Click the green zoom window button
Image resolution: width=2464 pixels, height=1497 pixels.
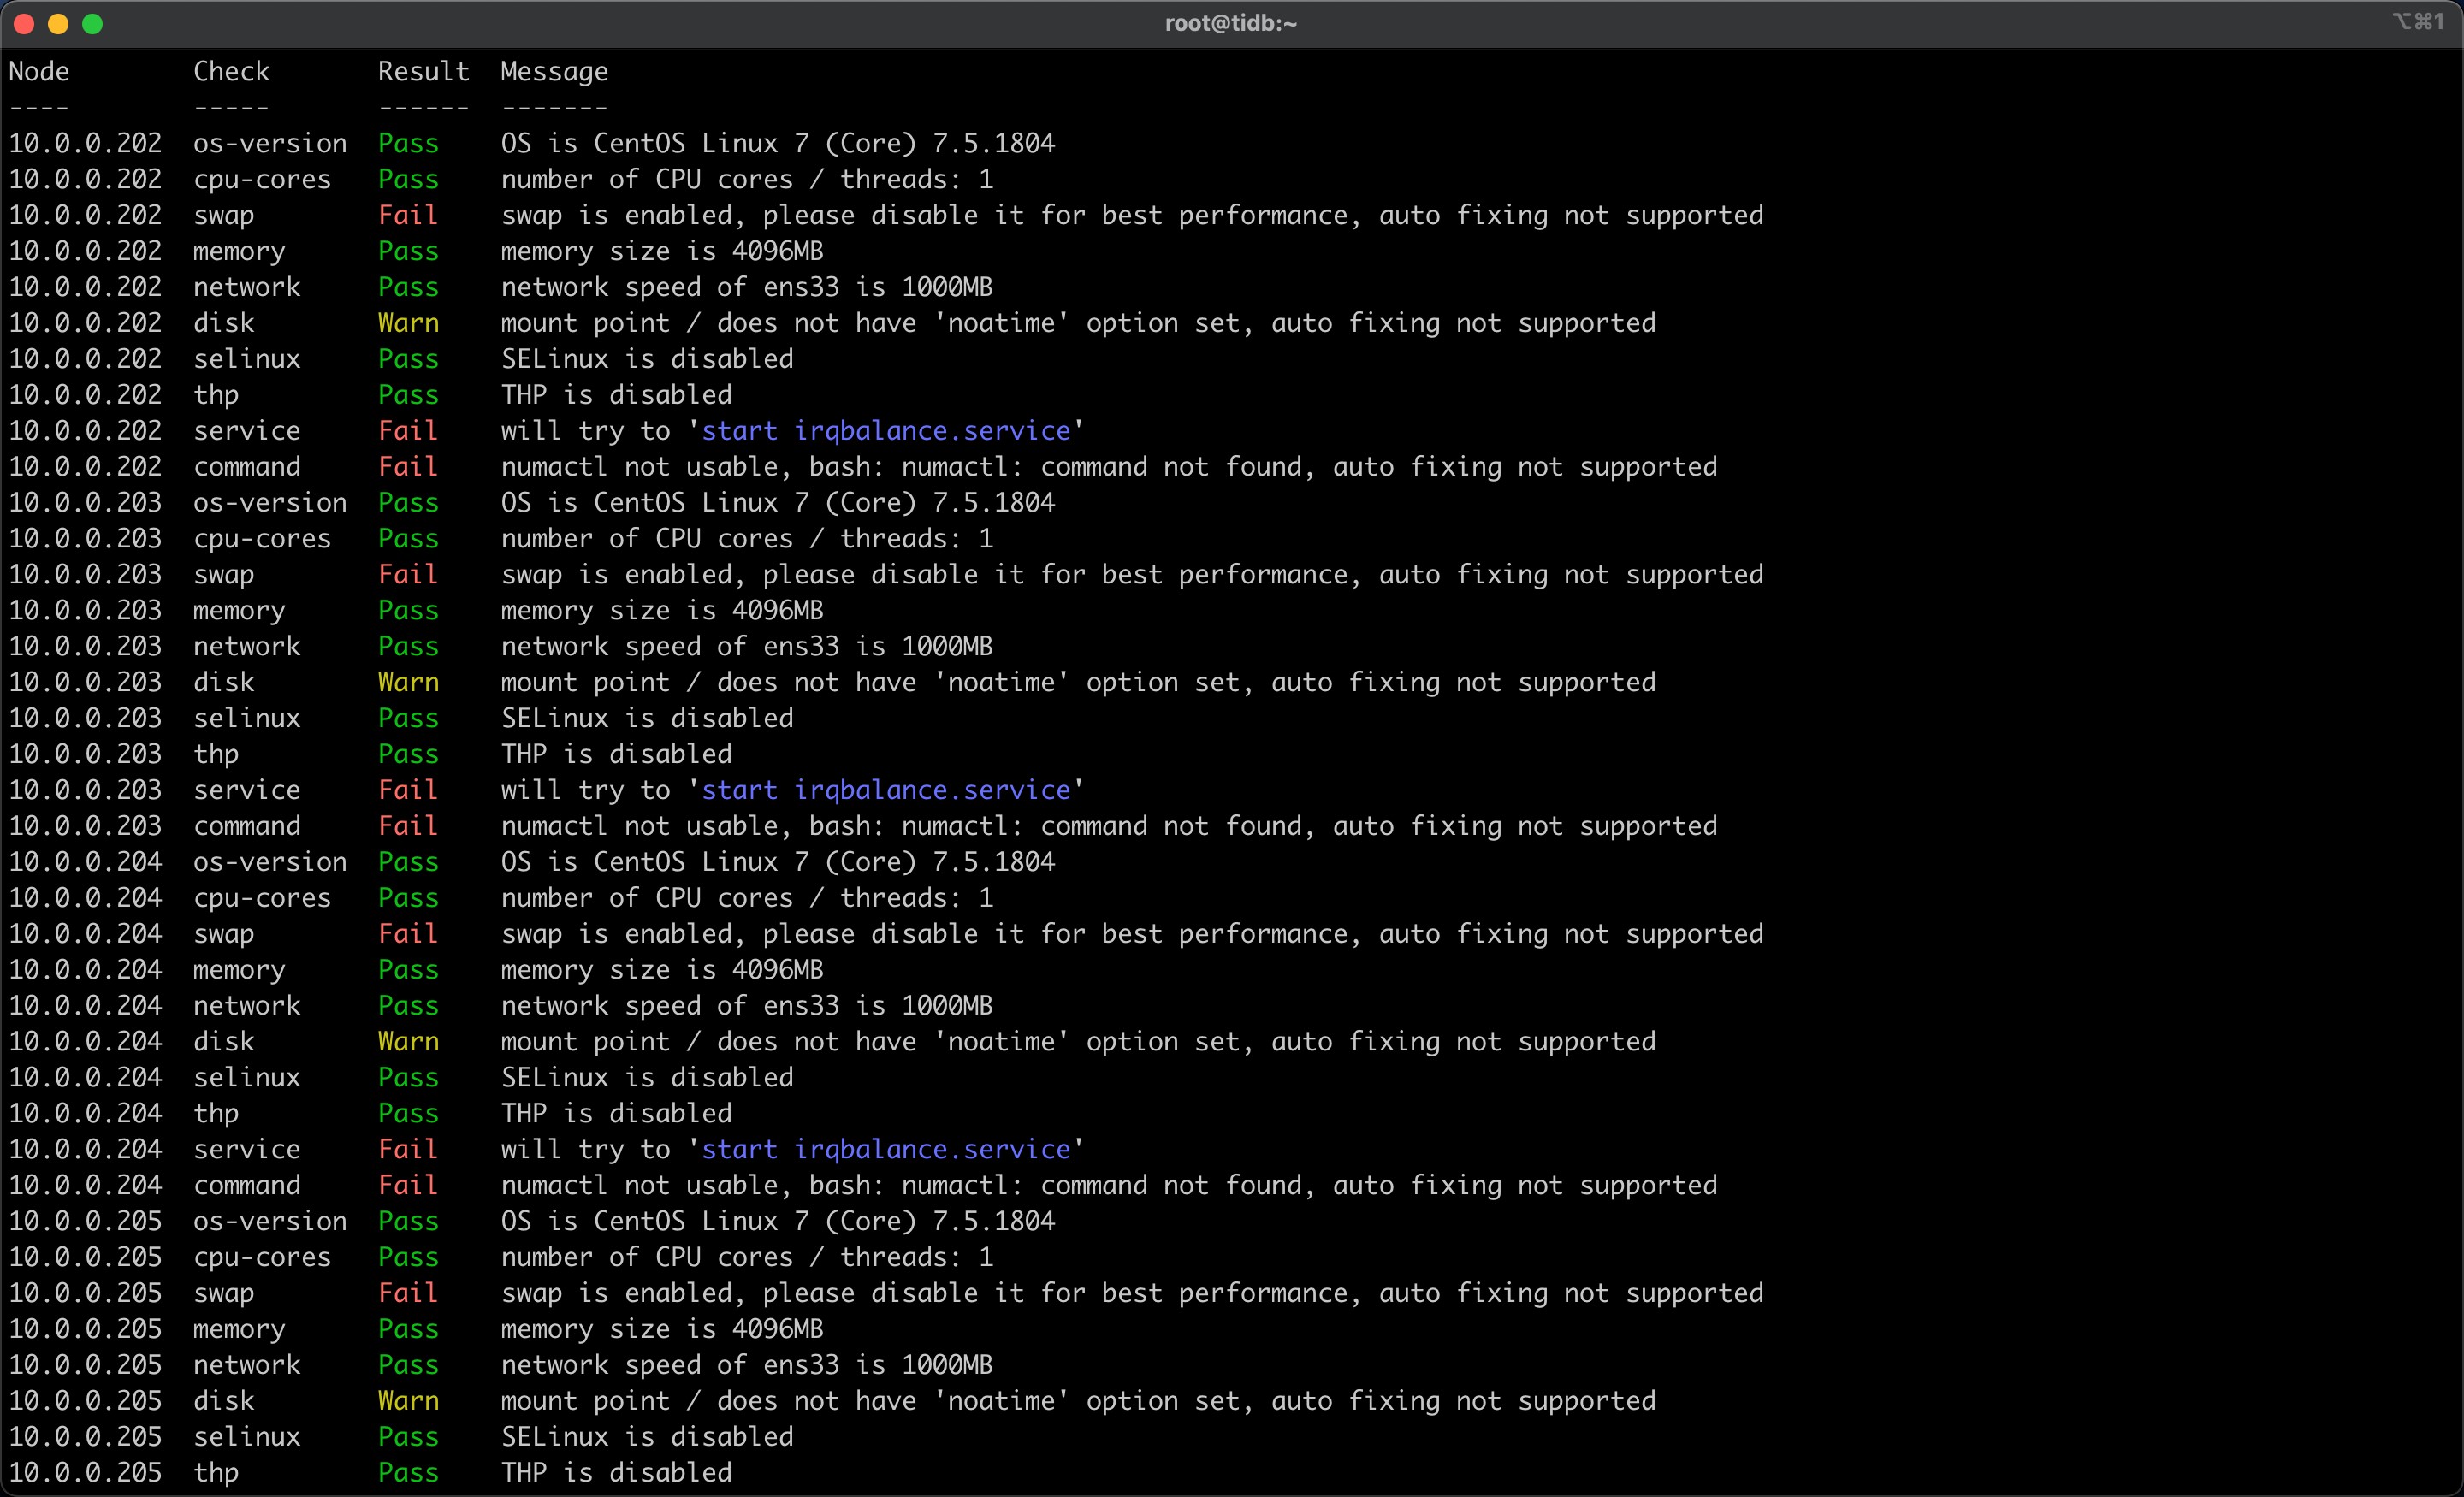click(x=92, y=24)
